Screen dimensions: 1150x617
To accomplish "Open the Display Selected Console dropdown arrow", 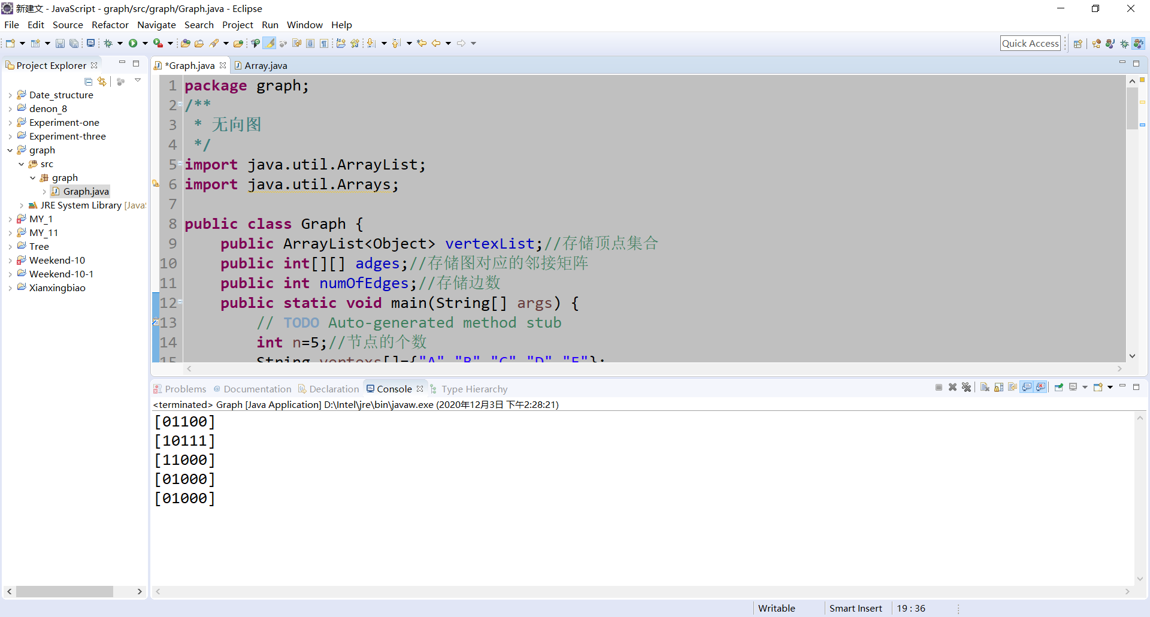I will coord(1085,387).
